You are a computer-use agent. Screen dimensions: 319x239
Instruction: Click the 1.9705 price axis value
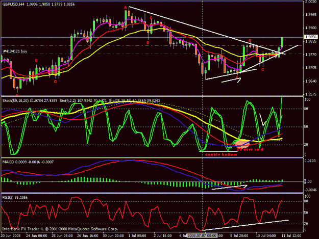click(311, 68)
